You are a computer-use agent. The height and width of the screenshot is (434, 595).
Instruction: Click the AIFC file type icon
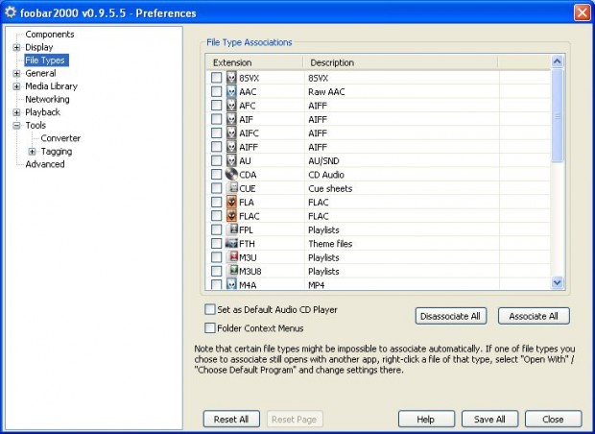pos(231,133)
